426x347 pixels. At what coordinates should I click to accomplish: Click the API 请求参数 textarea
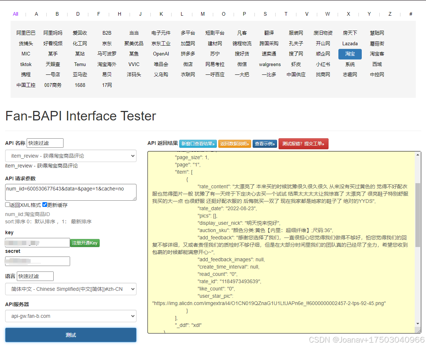pyautogui.click(x=71, y=192)
